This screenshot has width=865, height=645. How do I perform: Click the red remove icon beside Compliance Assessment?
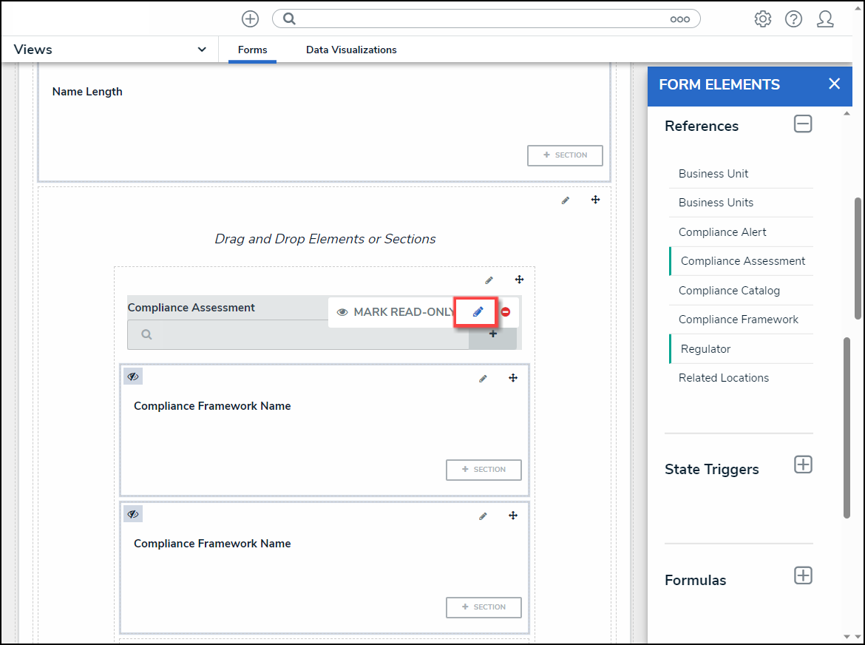[506, 312]
